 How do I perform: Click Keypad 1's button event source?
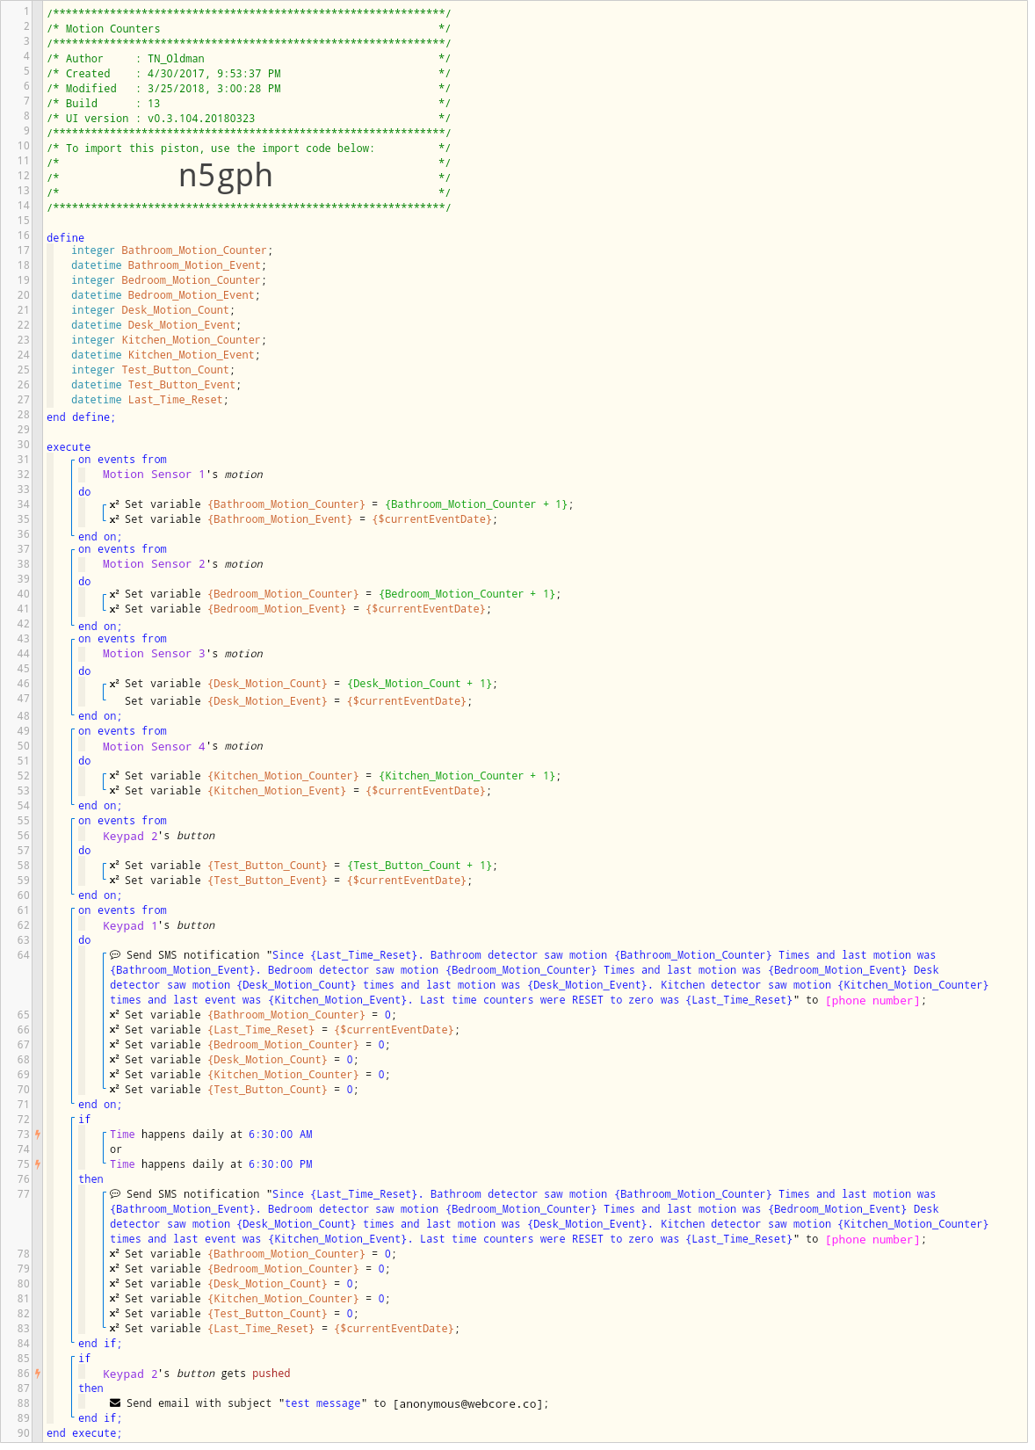click(x=159, y=925)
